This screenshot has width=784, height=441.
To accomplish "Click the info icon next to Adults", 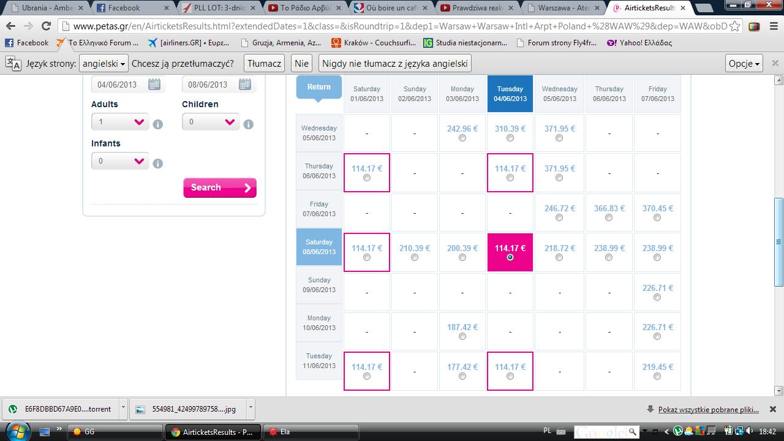I will point(157,124).
